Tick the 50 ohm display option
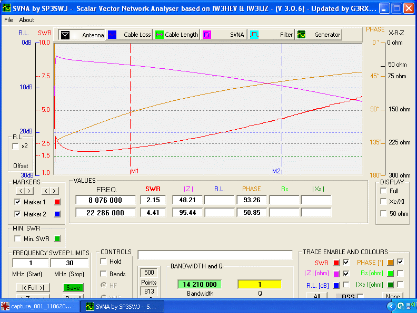The width and height of the screenshot is (417, 313). 383,214
